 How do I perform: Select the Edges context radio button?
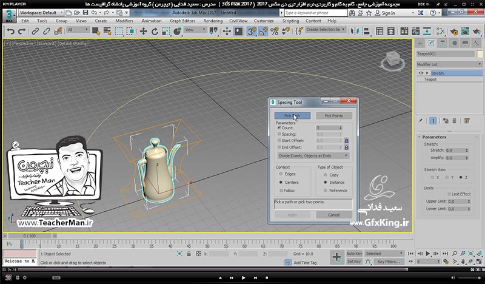[281, 174]
